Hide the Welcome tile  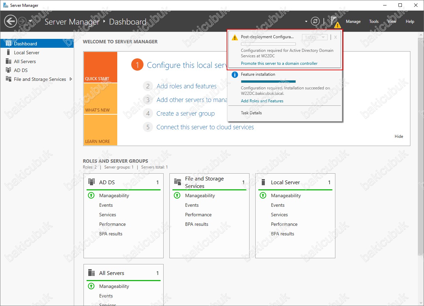click(399, 136)
